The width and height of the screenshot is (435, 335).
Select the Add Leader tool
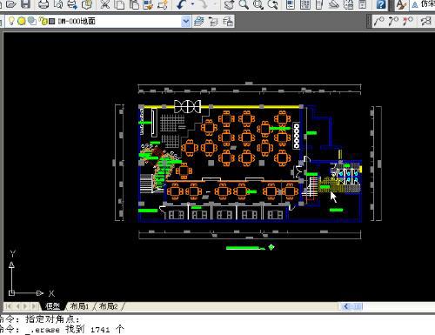pyautogui.click(x=393, y=21)
